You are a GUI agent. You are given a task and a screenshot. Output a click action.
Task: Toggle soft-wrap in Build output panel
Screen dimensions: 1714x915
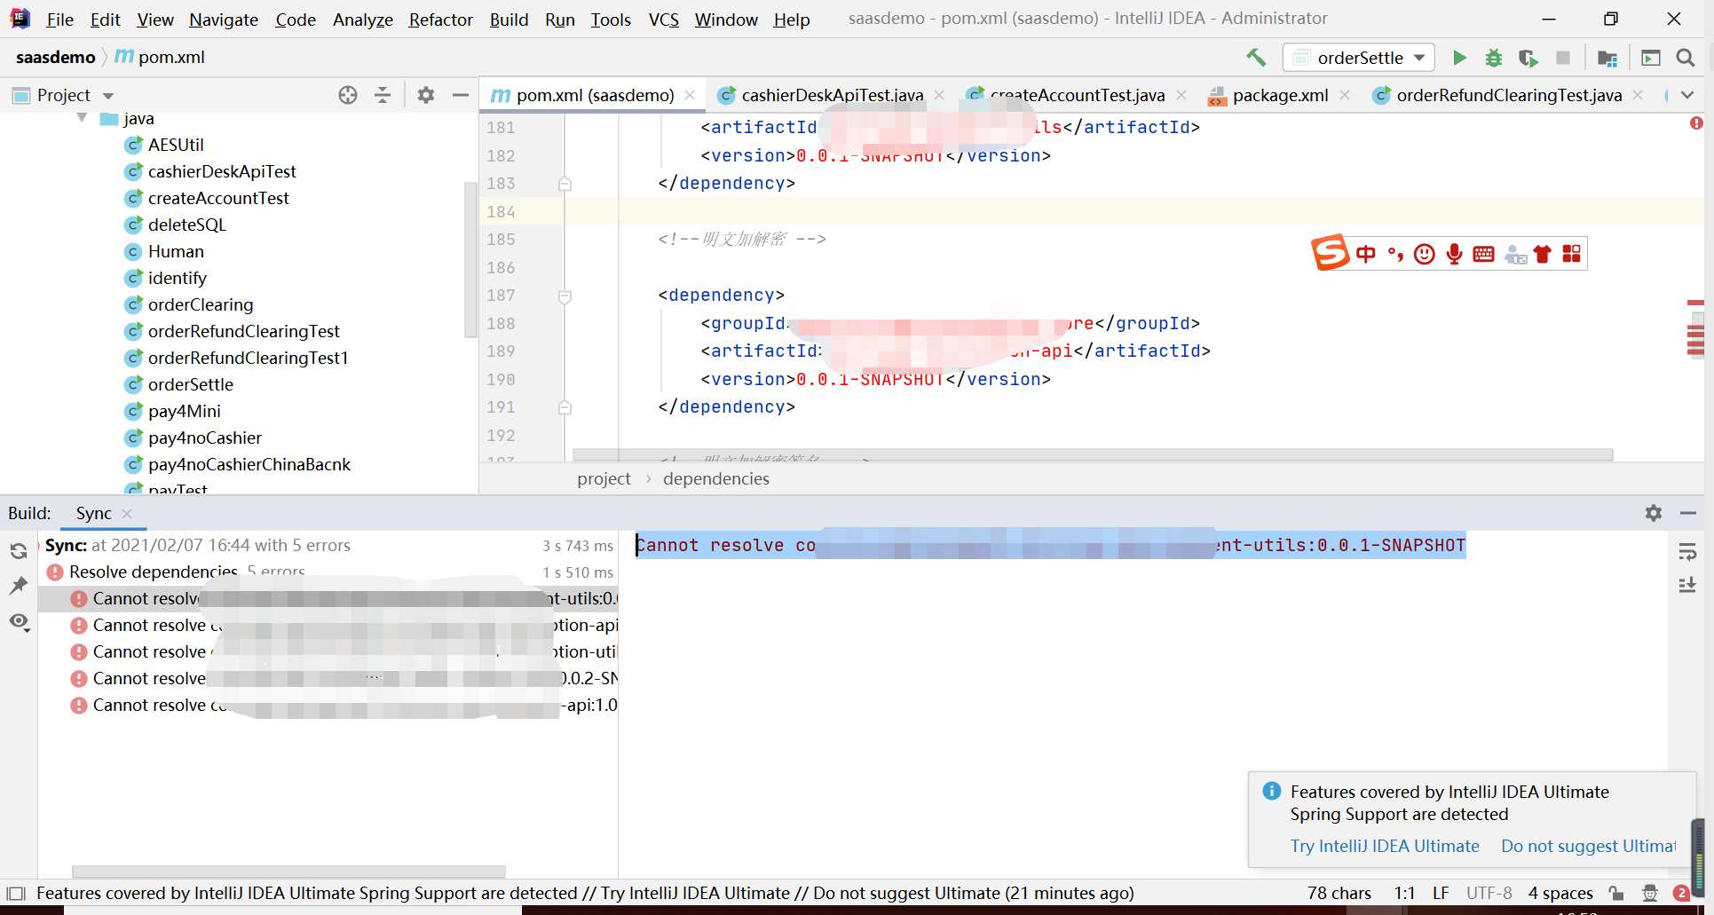point(1689,551)
